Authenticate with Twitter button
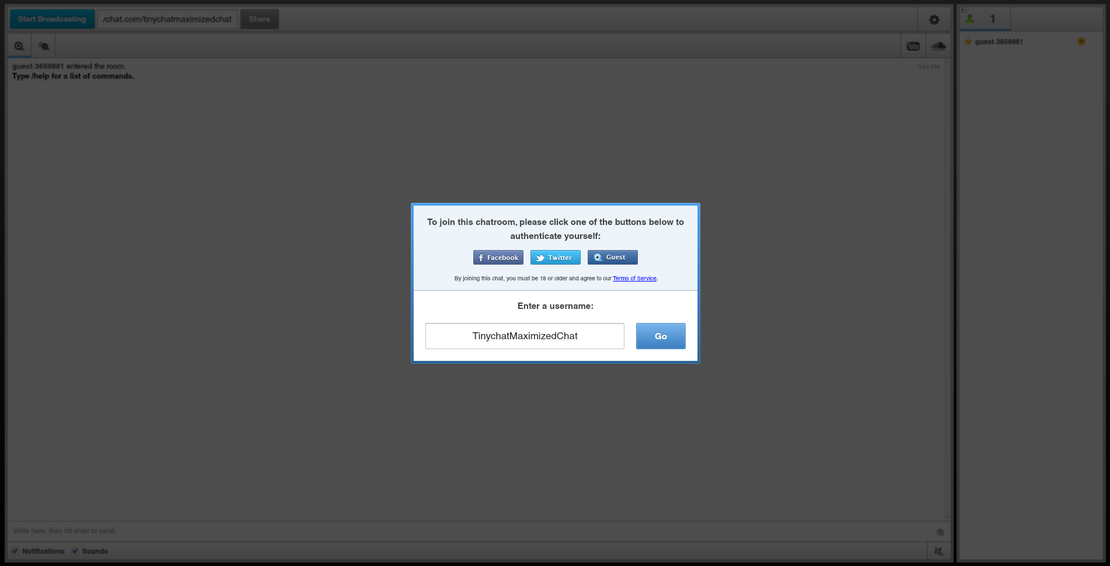This screenshot has width=1110, height=566. pos(556,258)
